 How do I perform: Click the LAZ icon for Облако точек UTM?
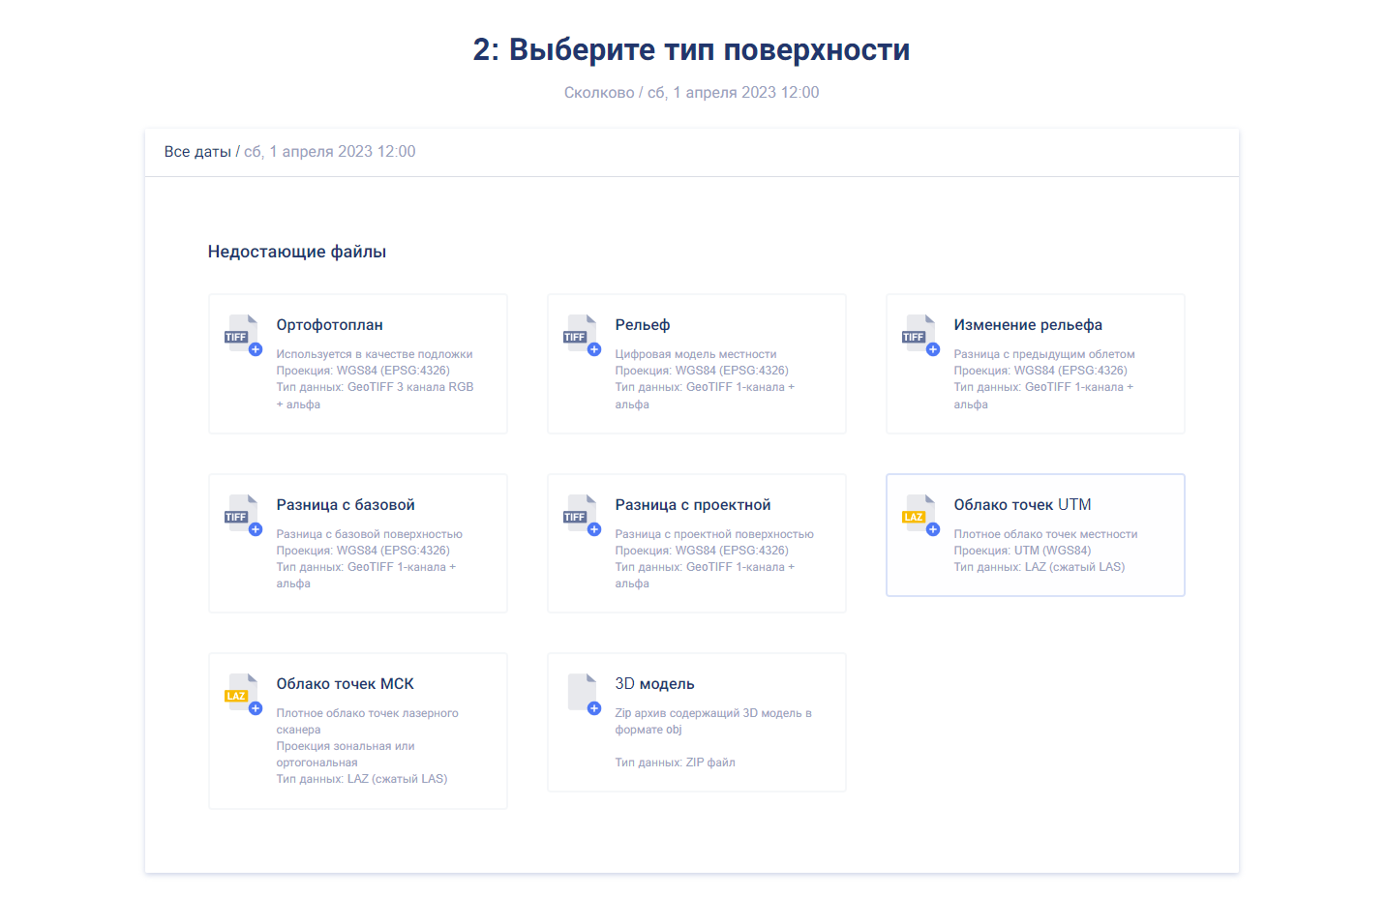click(920, 514)
